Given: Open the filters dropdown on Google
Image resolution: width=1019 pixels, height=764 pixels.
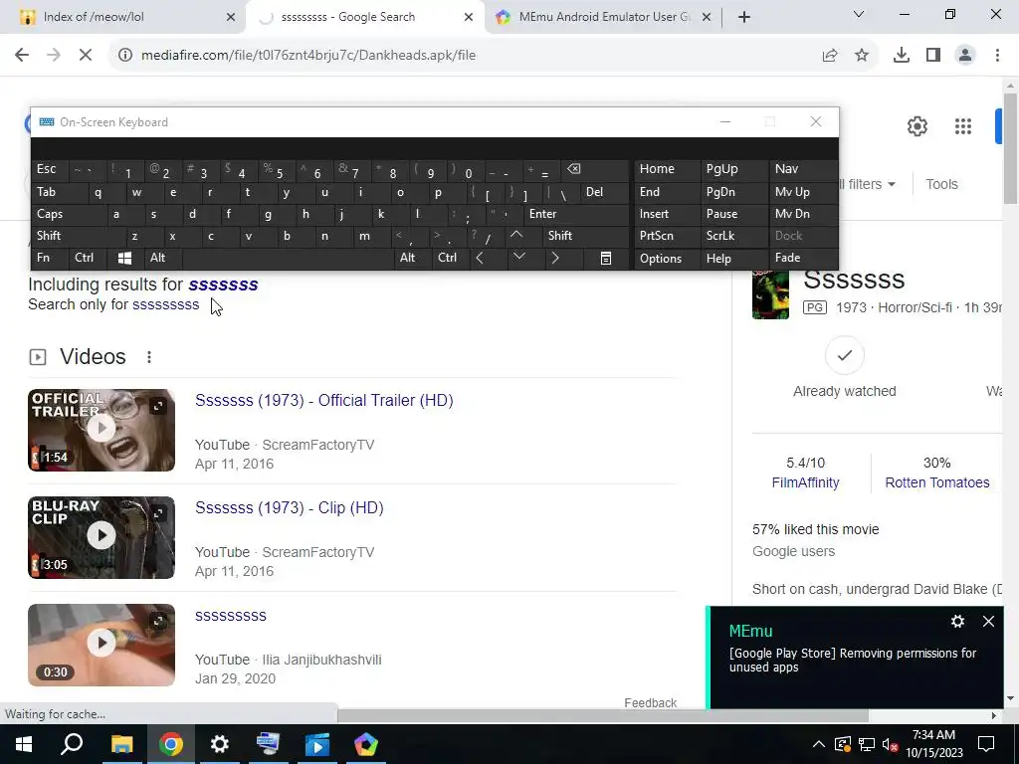Looking at the screenshot, I should pos(868,184).
